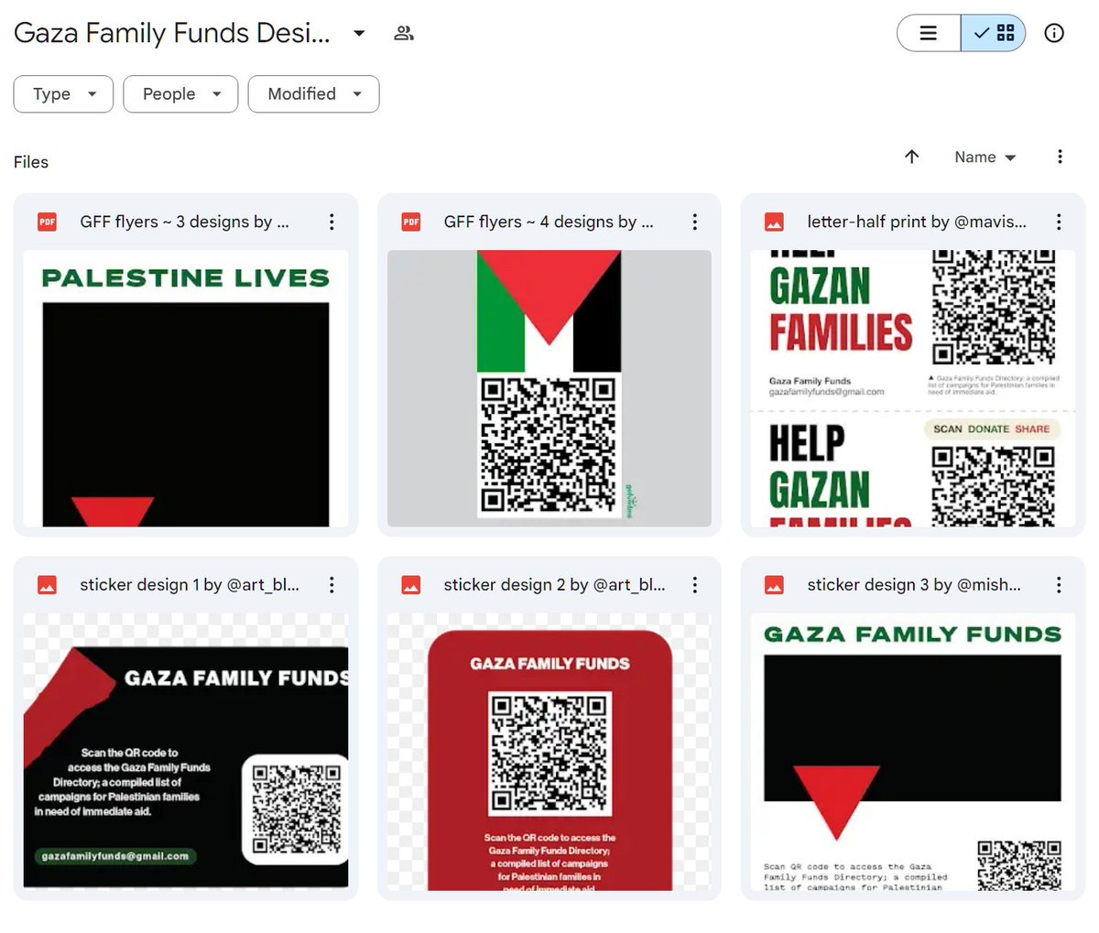Select file name 'sticker design 2 by @art_bl'
This screenshot has width=1099, height=933.
[x=554, y=584]
